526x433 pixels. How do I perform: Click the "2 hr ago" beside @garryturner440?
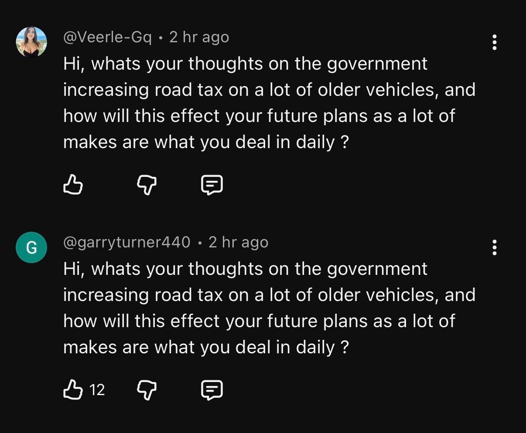click(x=238, y=242)
